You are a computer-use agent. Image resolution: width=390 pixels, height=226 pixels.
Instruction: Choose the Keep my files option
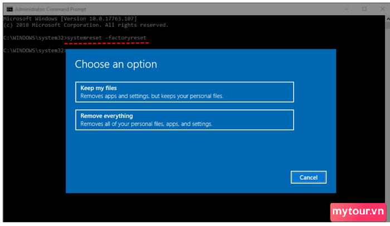(x=184, y=92)
